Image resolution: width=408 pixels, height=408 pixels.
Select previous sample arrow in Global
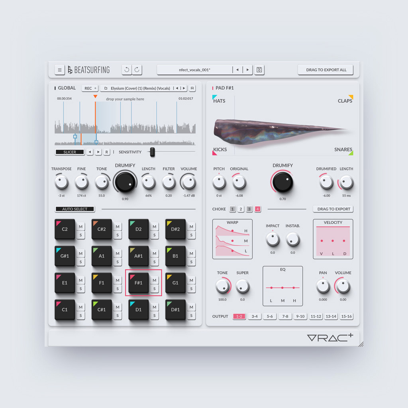[x=177, y=88]
